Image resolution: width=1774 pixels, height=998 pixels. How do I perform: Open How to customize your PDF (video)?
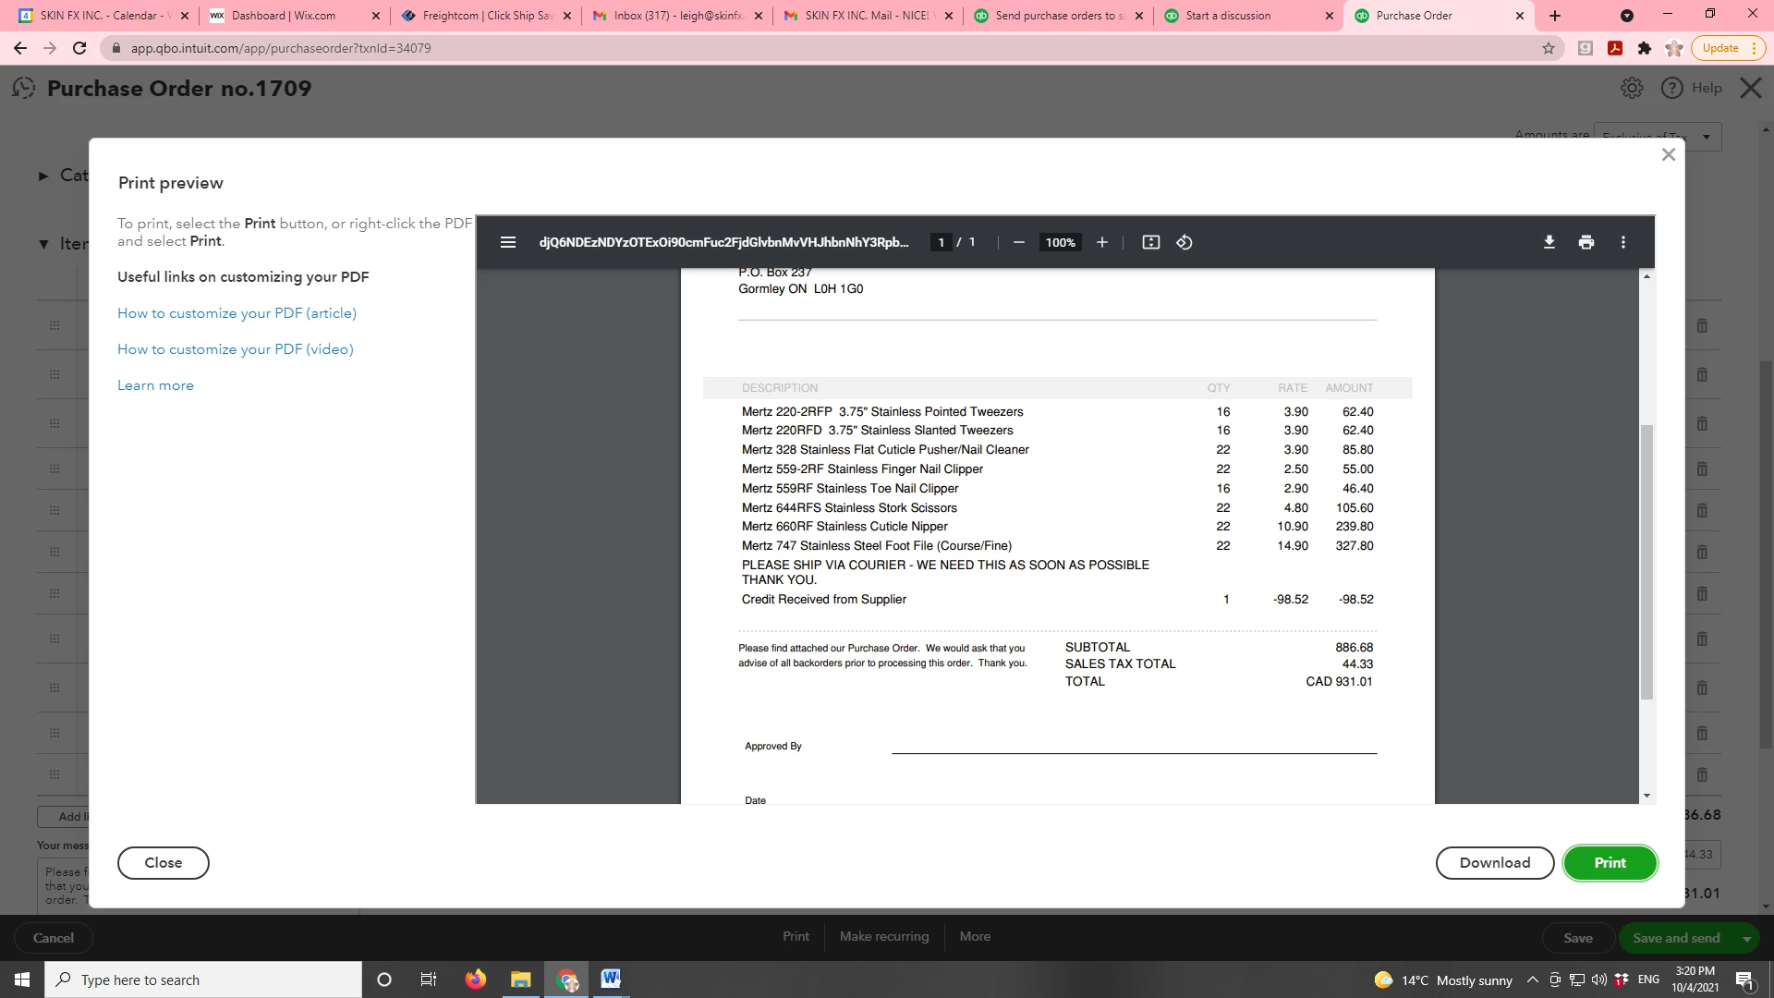(x=236, y=349)
